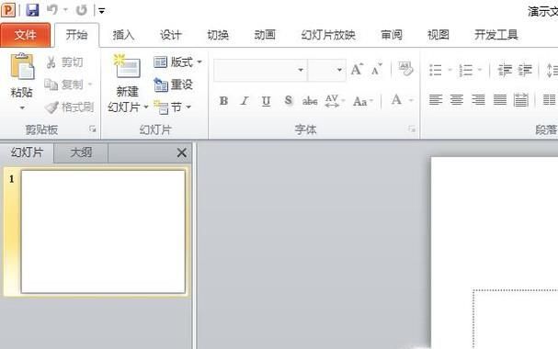Justify the text alignment

(x=500, y=100)
